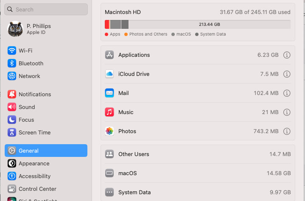
Task: Click the Other Users 14.7 MB value
Action: pyautogui.click(x=280, y=154)
